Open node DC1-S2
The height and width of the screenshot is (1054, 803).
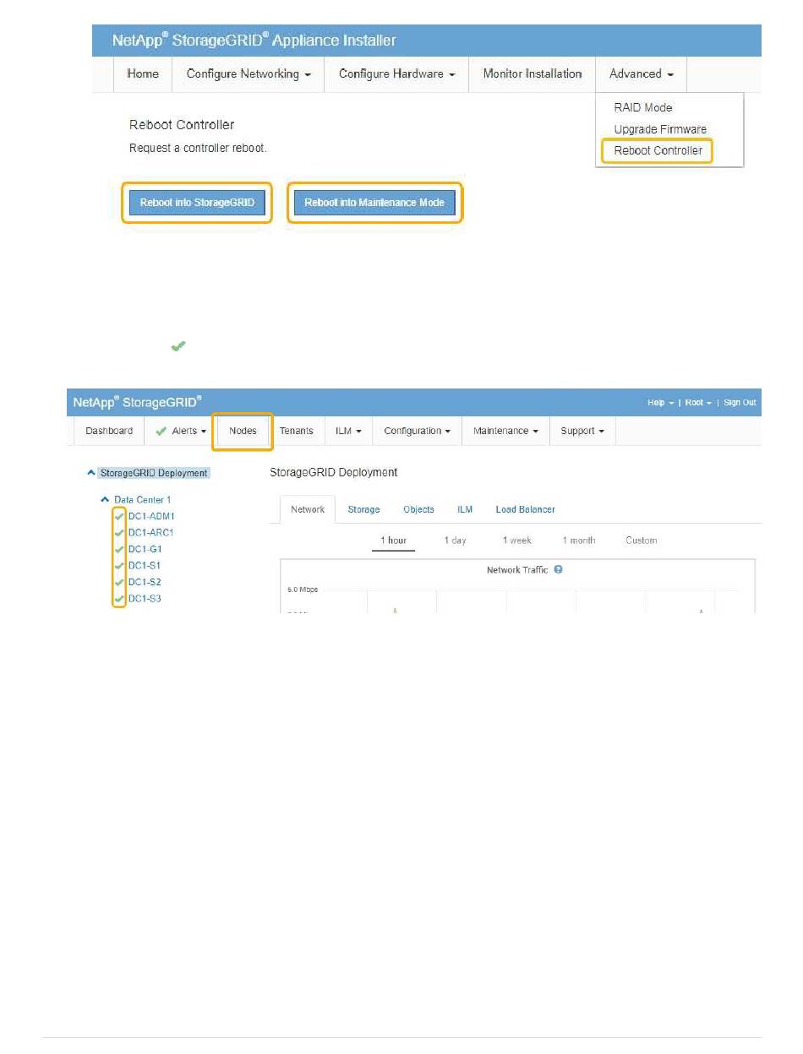tap(145, 582)
